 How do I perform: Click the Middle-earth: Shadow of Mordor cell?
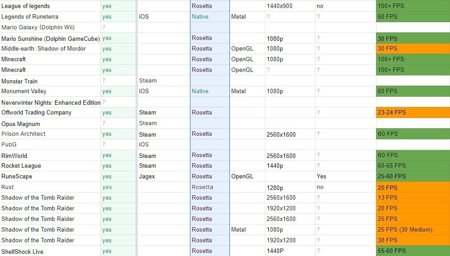[43, 49]
